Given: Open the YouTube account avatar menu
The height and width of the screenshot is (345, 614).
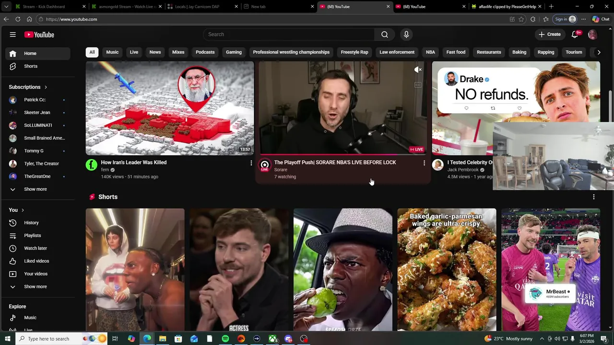Looking at the screenshot, I should [x=593, y=34].
